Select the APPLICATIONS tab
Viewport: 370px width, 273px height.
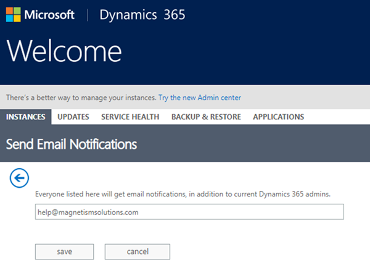[278, 117]
